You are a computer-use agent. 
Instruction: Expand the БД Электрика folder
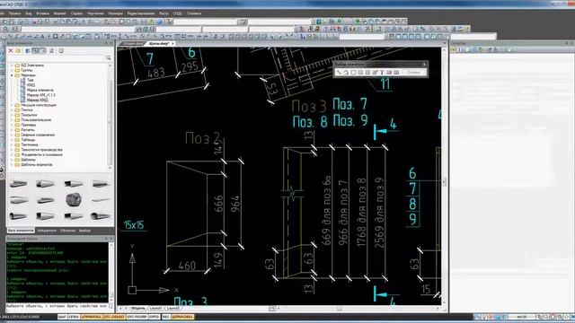point(12,65)
